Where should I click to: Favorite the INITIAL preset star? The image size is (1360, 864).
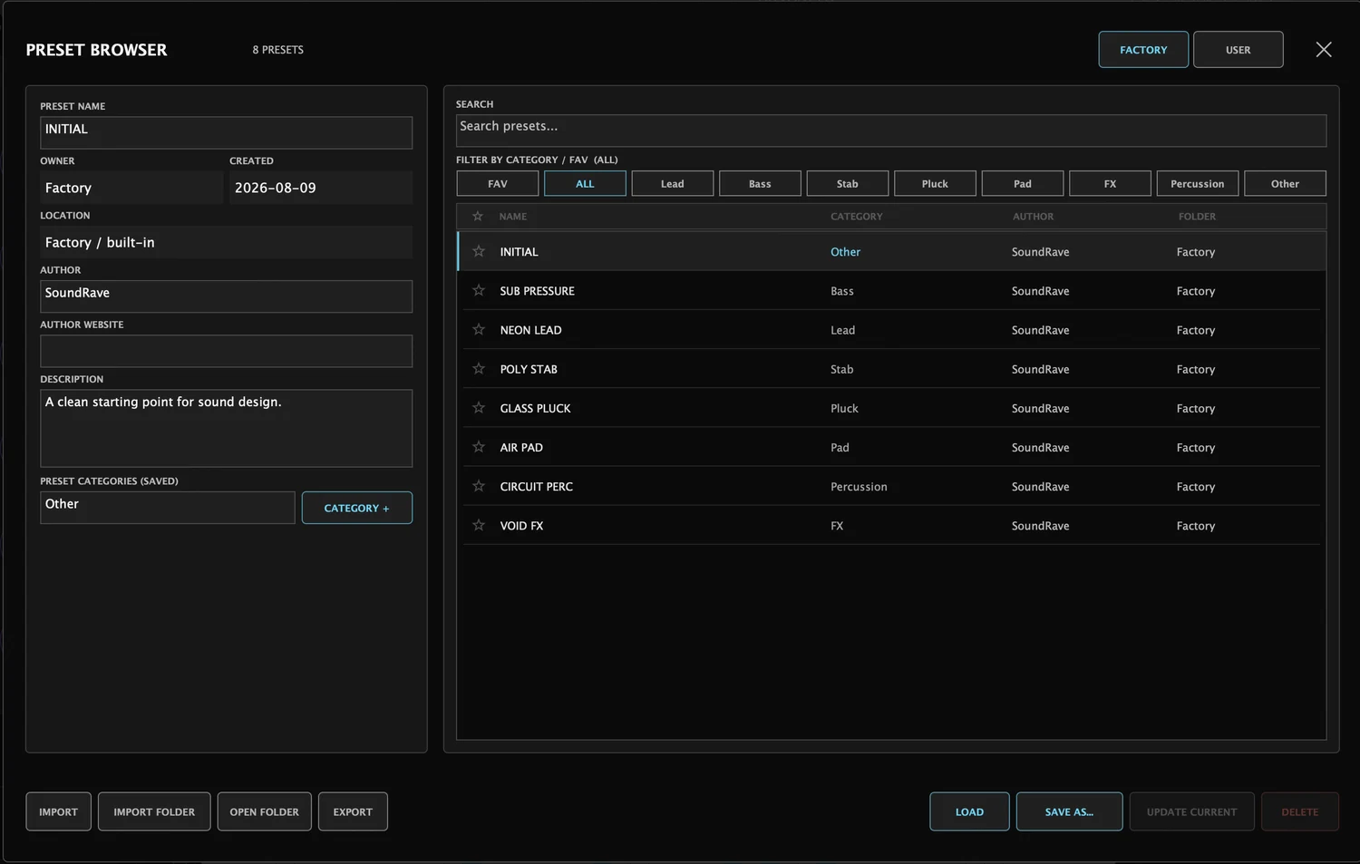point(479,251)
